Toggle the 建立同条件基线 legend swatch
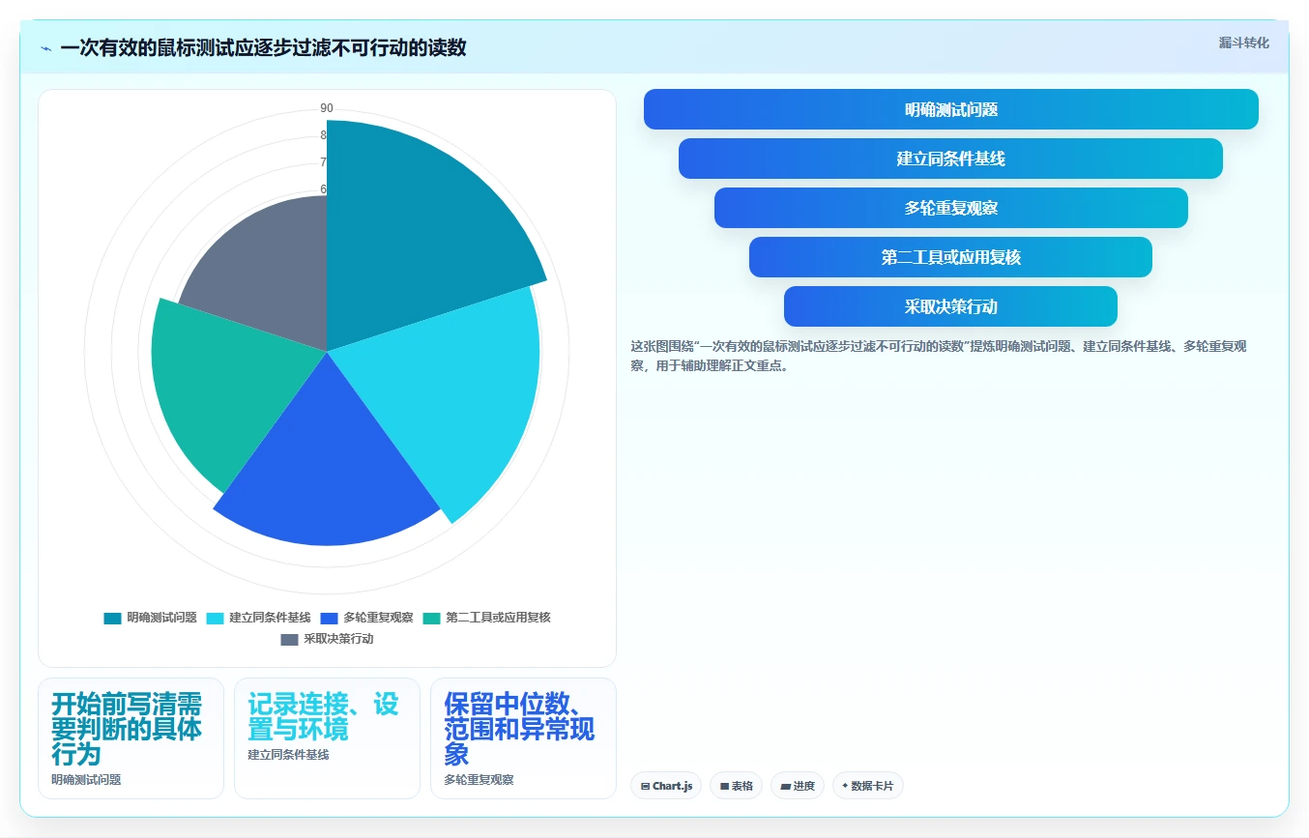Image resolution: width=1309 pixels, height=838 pixels. (215, 618)
